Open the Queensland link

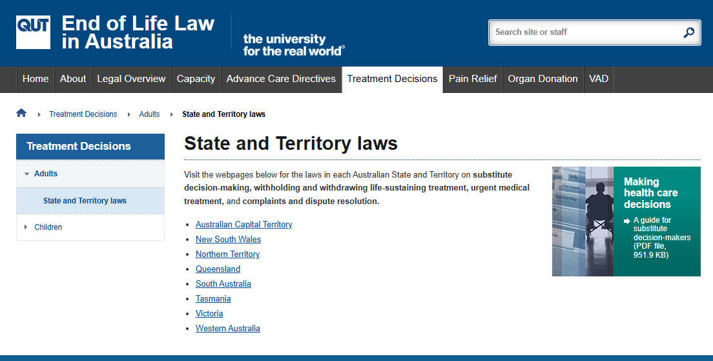click(218, 269)
